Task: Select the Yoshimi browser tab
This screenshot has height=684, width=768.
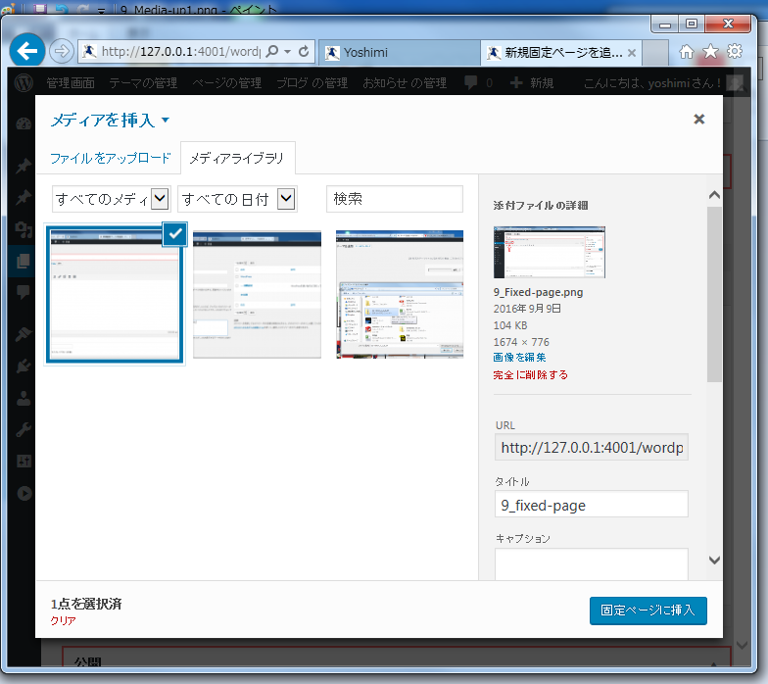Action: tap(397, 52)
